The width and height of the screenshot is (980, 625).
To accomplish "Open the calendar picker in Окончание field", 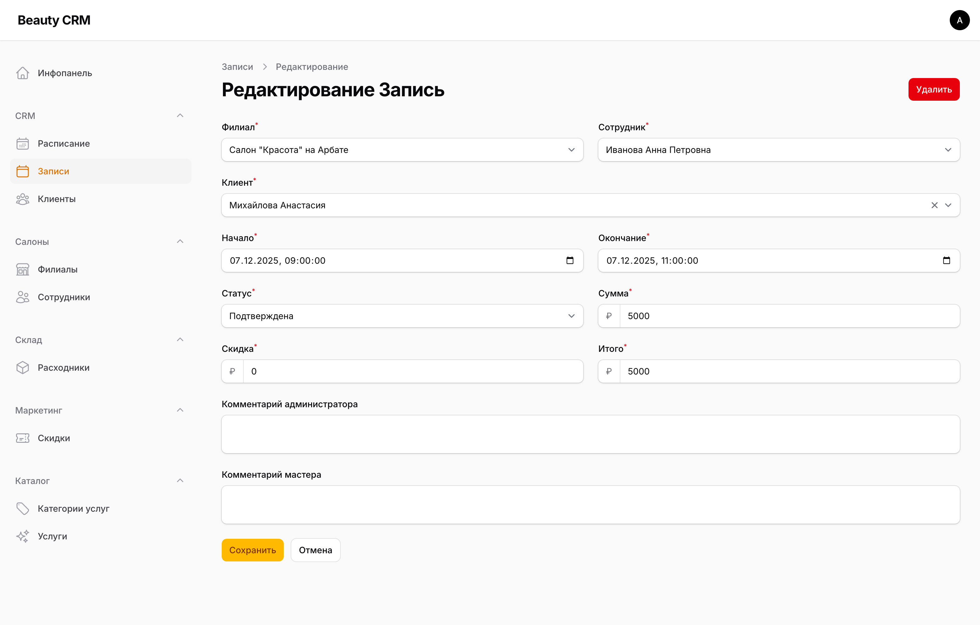I will pyautogui.click(x=946, y=261).
